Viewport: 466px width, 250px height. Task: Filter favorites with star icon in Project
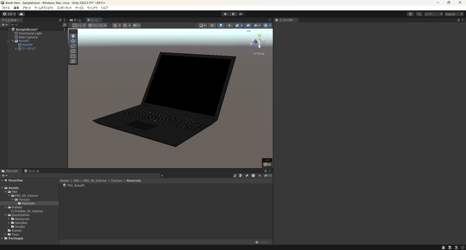[x=259, y=175]
